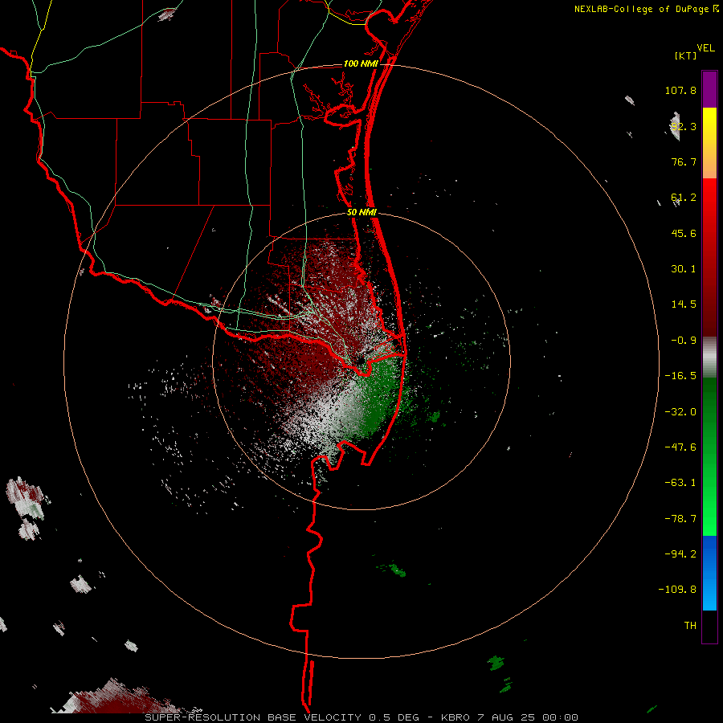
Task: Click the -16.5 velocity scale value
Action: pyautogui.click(x=680, y=376)
